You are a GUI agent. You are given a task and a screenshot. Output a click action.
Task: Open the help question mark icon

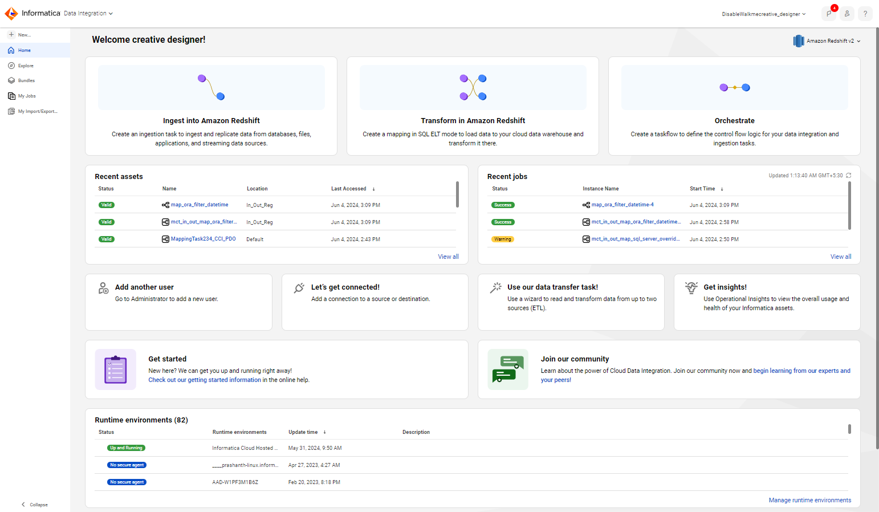click(865, 14)
